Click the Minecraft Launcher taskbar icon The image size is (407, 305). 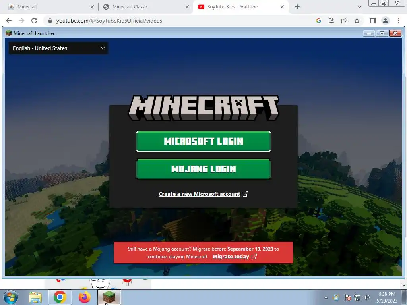(109, 297)
